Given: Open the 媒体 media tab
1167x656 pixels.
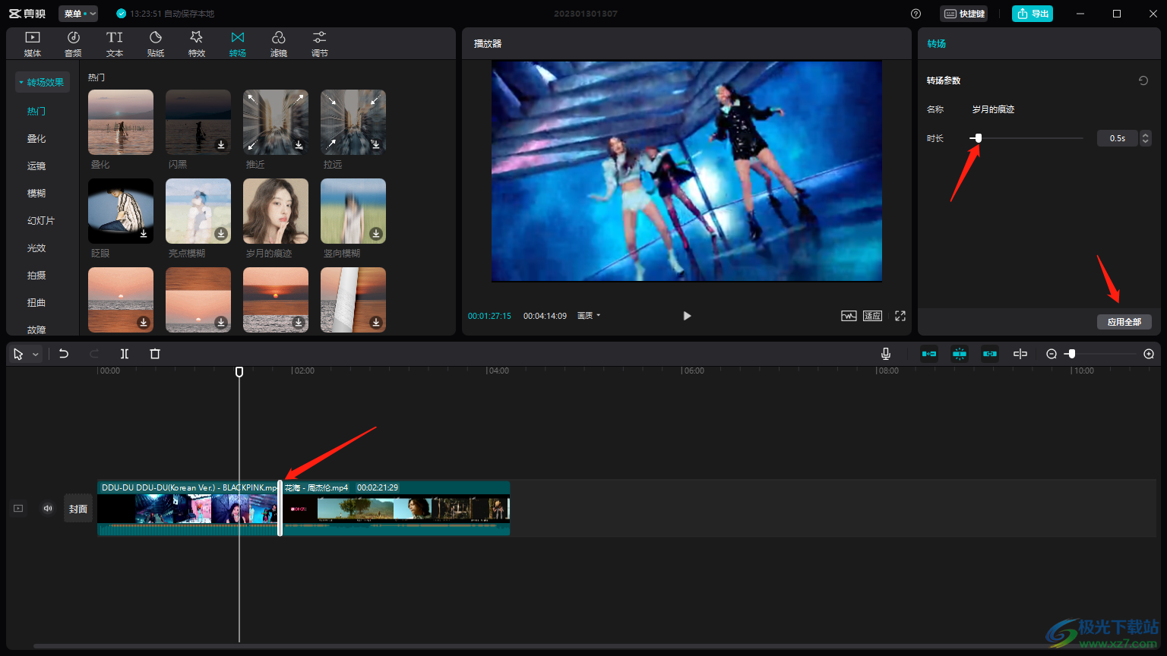Looking at the screenshot, I should 33,44.
